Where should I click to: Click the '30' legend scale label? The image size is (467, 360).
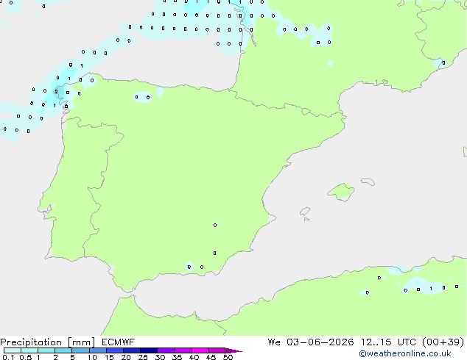point(160,357)
